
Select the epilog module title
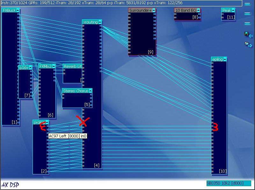point(217,59)
